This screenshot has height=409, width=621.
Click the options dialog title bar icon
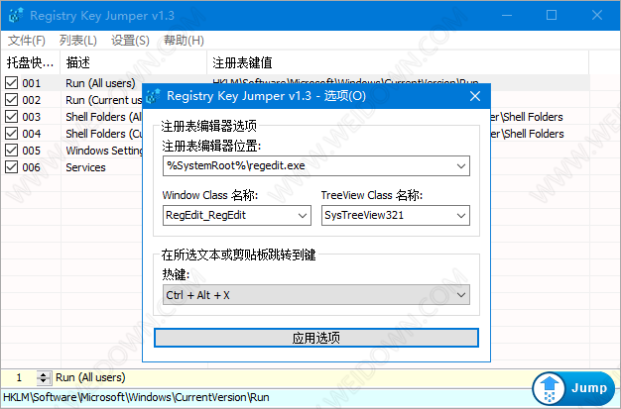tap(154, 96)
